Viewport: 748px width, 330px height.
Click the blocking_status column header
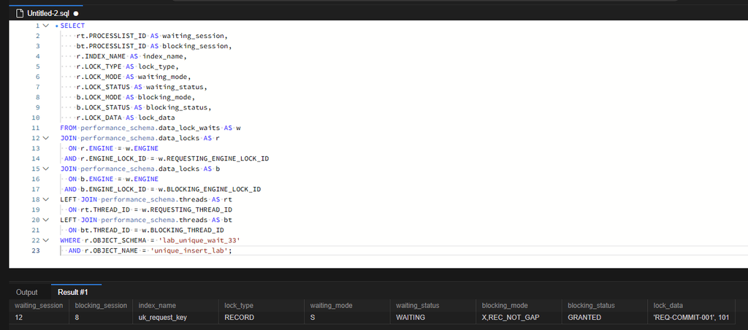coord(604,305)
